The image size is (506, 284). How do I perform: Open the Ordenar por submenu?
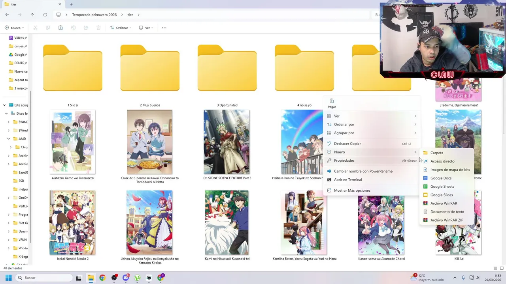click(372, 124)
